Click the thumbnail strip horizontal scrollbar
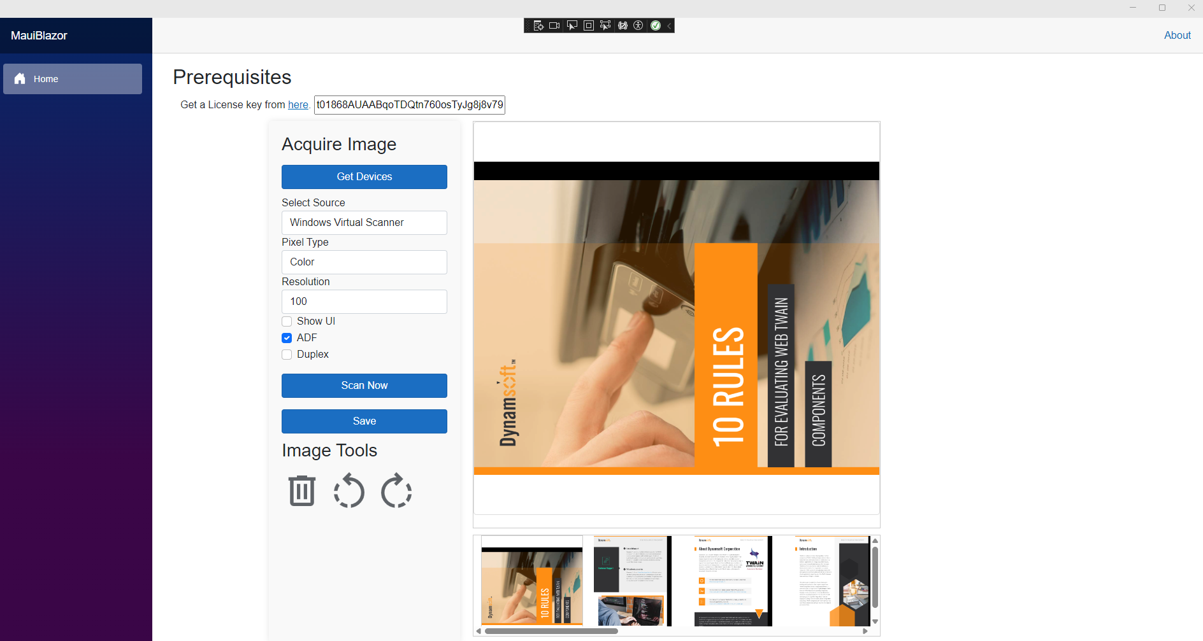Screen dimensions: 1203x641 click(x=551, y=631)
